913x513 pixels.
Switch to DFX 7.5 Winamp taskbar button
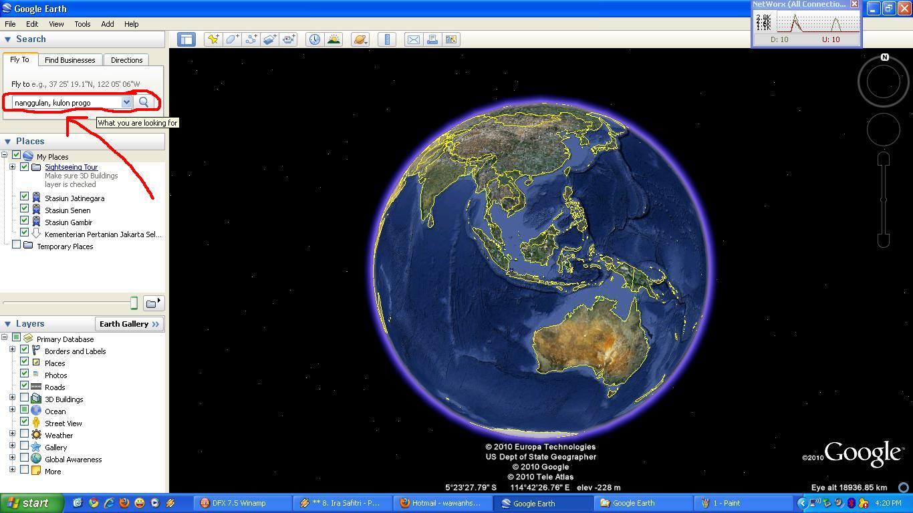[242, 503]
